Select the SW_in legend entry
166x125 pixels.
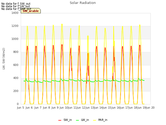tap(65, 120)
